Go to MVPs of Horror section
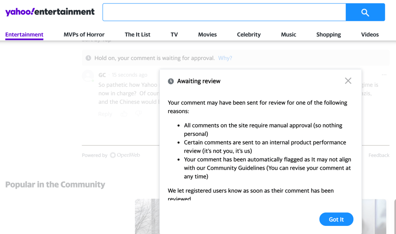 click(x=84, y=34)
